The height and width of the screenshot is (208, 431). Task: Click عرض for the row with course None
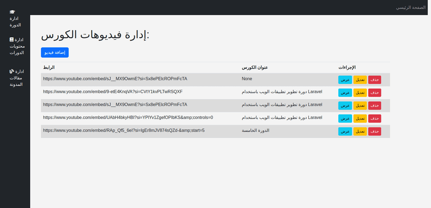(x=345, y=79)
